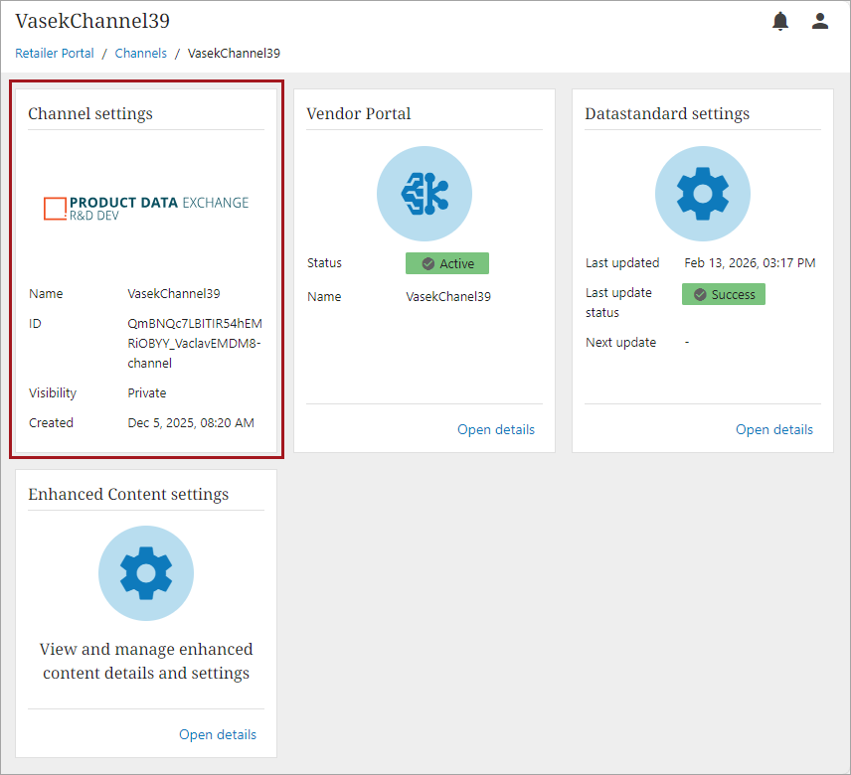The image size is (851, 775).
Task: Click the VasekChanel39 vendor portal name
Action: 448,296
